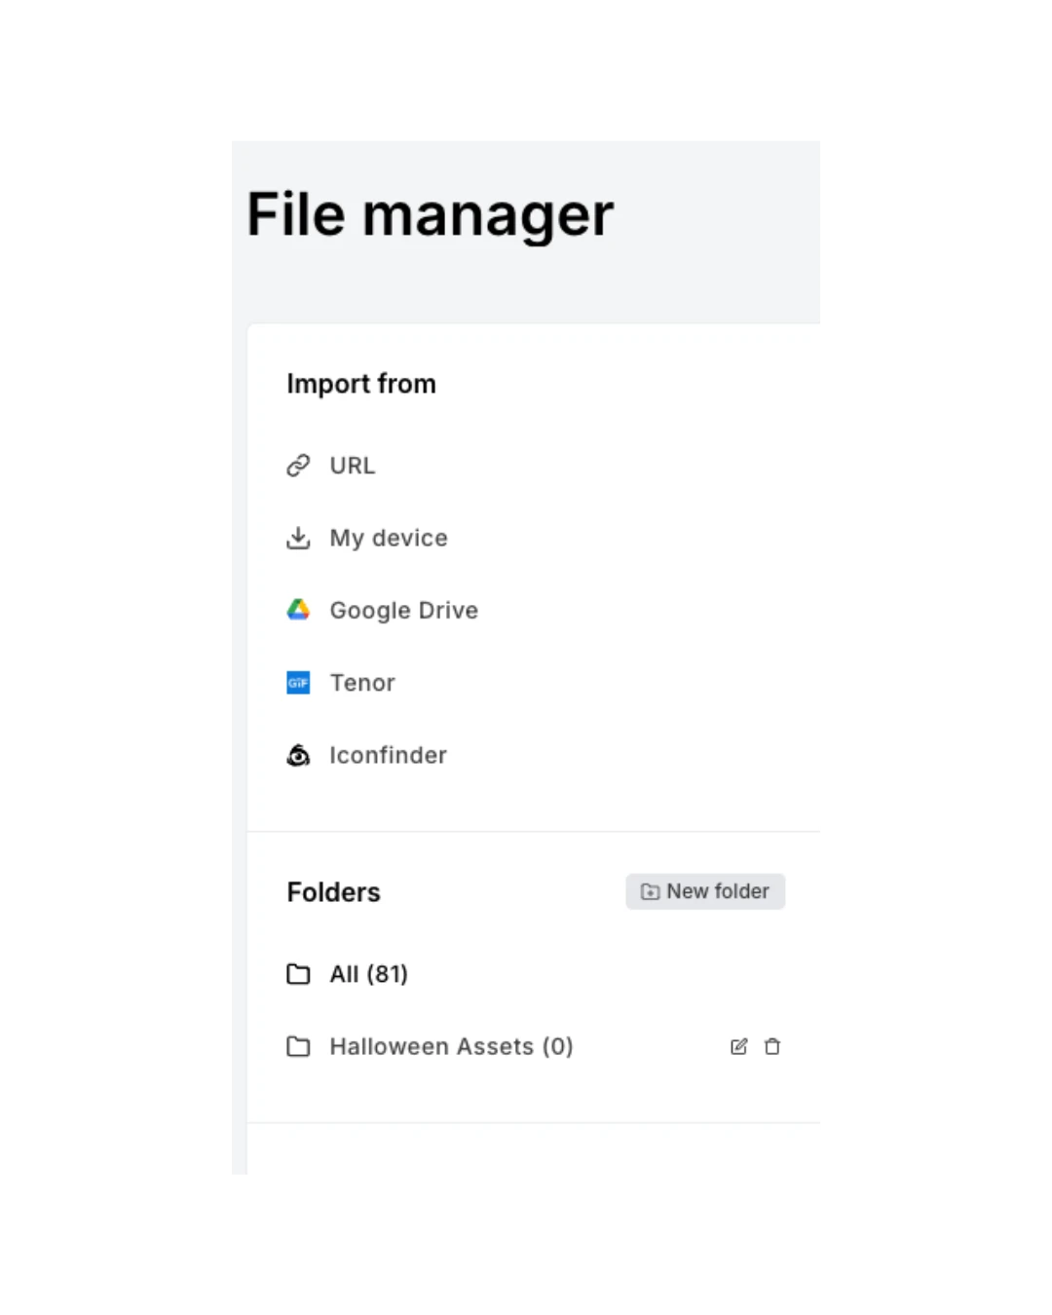Screen dimensions: 1052x1315
Task: Click the Iconfinder logo icon
Action: [298, 755]
